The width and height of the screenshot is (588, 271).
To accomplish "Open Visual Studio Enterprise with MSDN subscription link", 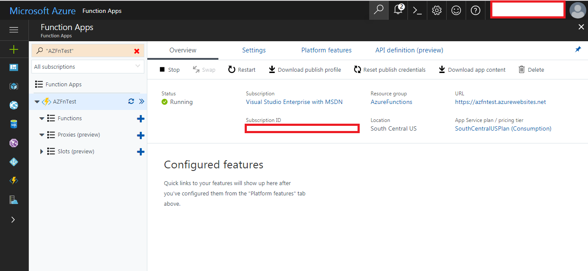I will 294,102.
